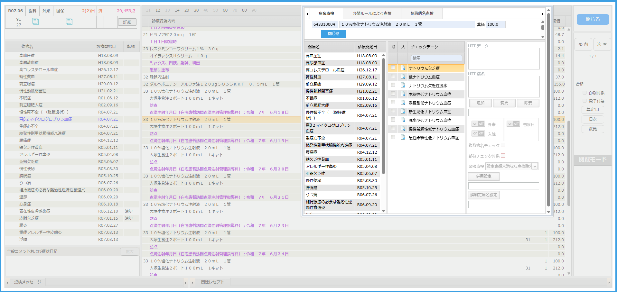Image resolution: width=617 pixels, height=292 pixels.
Task: Toggle the 初診日 on/off switch
Action: [514, 124]
